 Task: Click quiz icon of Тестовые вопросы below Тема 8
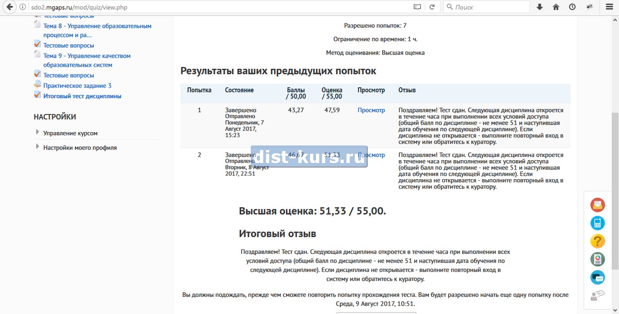point(37,44)
